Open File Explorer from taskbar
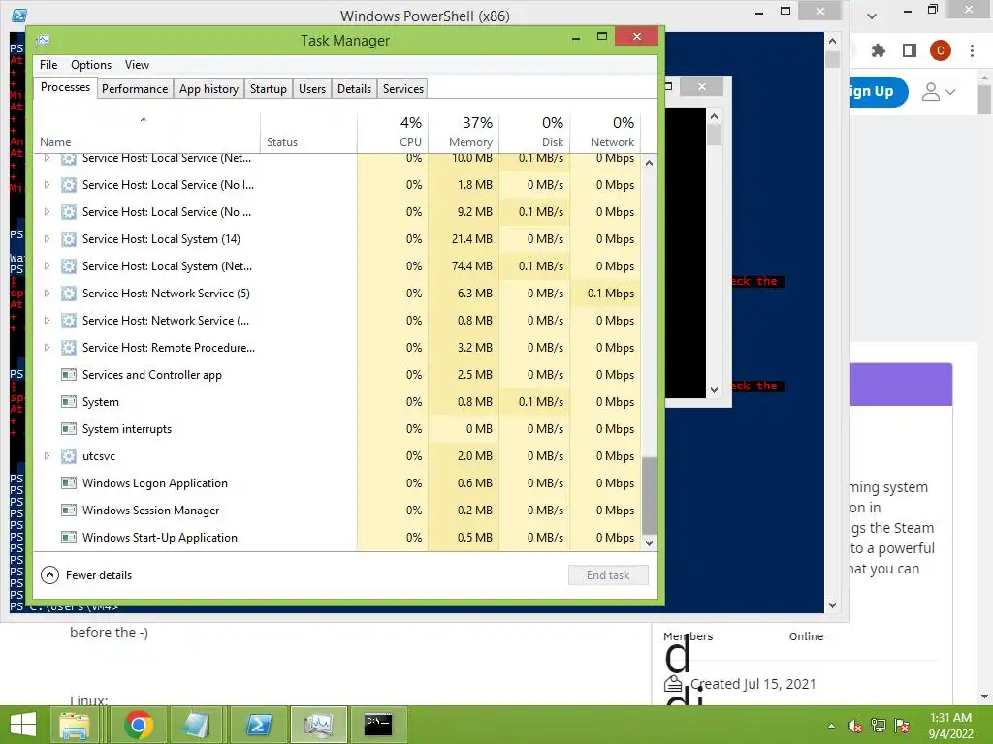Viewport: 993px width, 744px height. coord(74,725)
